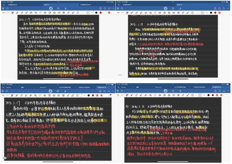Tap the add page button in 2025.1.19 note
The height and width of the screenshot is (164, 232).
(x=100, y=8)
